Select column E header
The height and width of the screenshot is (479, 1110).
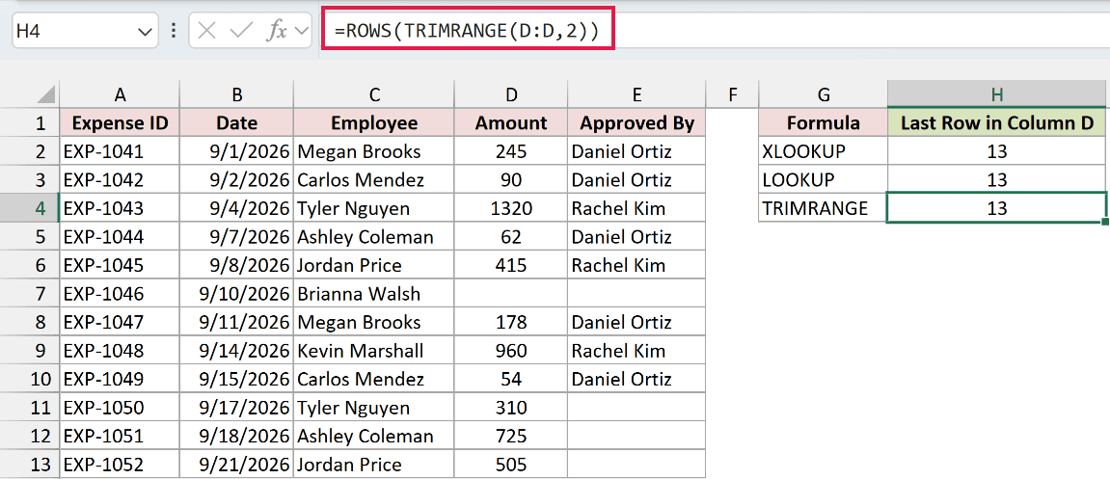click(x=637, y=94)
